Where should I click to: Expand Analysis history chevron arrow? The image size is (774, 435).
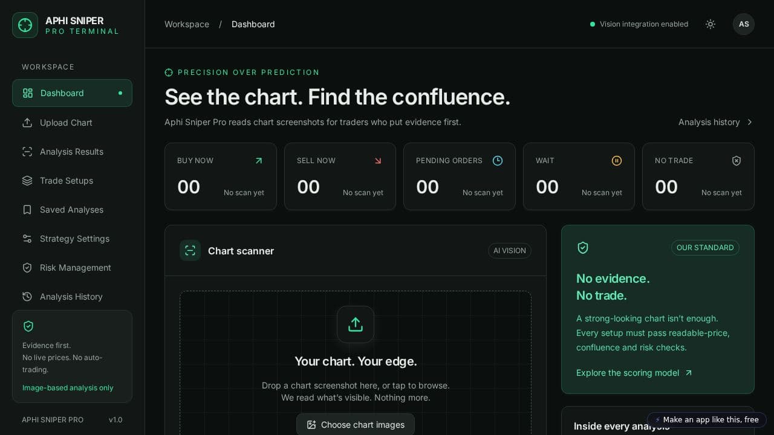coord(750,122)
